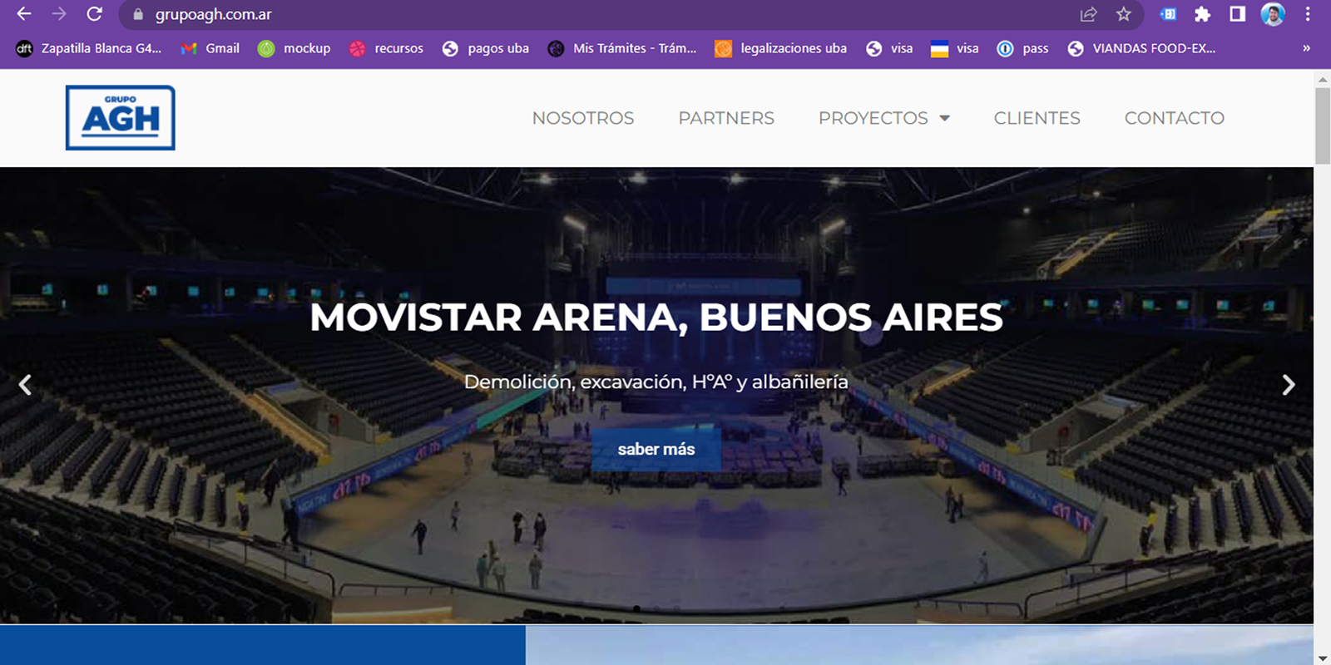The image size is (1331, 665).
Task: Open the visa bookmark with globe icon
Action: click(889, 48)
